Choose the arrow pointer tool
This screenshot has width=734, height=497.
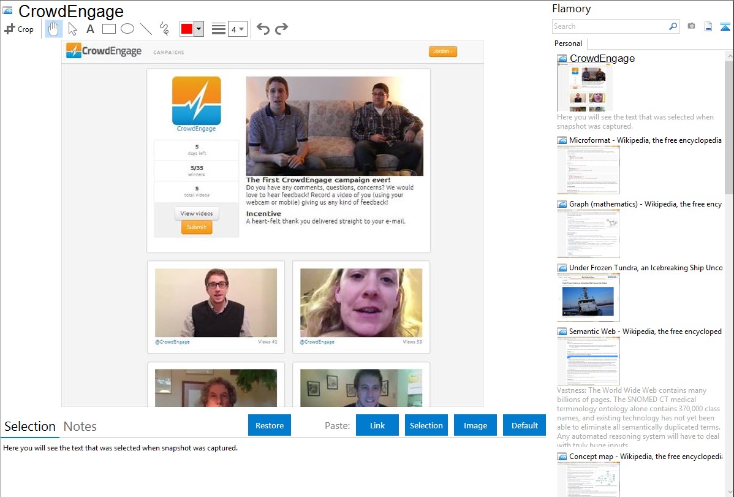pyautogui.click(x=72, y=29)
